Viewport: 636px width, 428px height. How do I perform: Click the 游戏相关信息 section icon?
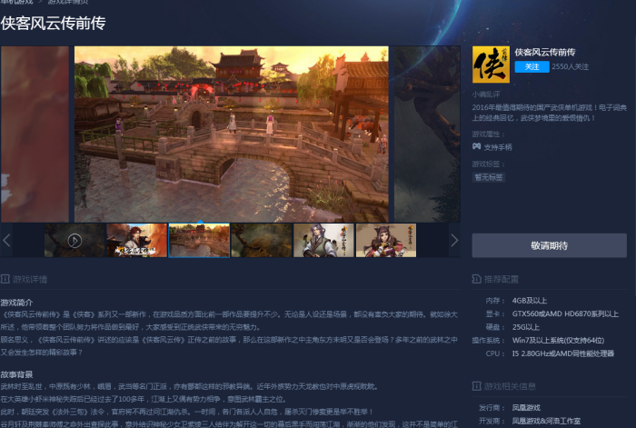[477, 386]
